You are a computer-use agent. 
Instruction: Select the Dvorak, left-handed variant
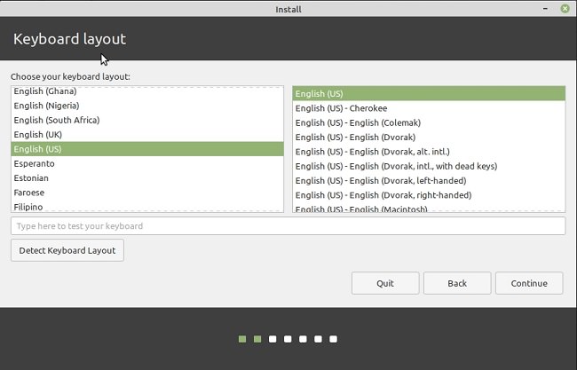(x=429, y=181)
